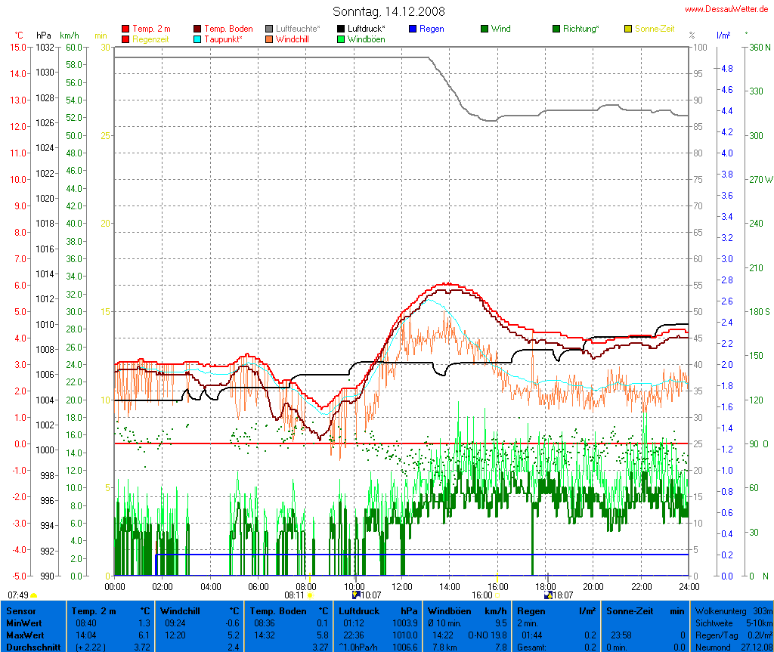Click the Temp. Boden legend label
This screenshot has height=652, width=774.
229,29
